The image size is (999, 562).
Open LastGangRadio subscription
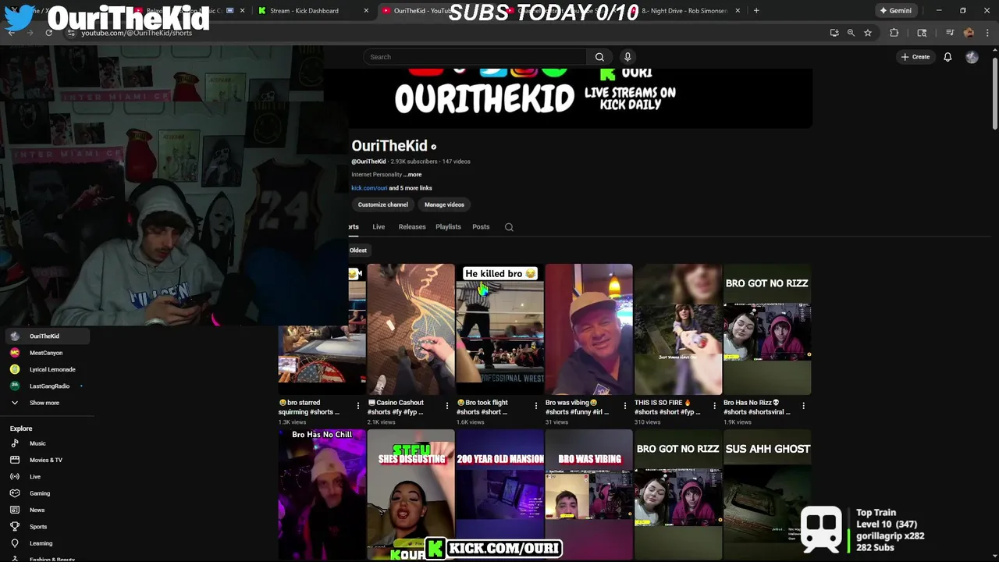click(x=47, y=386)
